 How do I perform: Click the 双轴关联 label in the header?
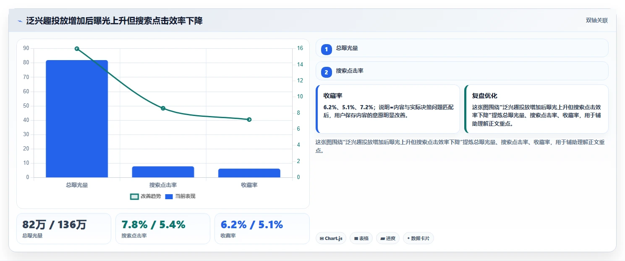[596, 21]
